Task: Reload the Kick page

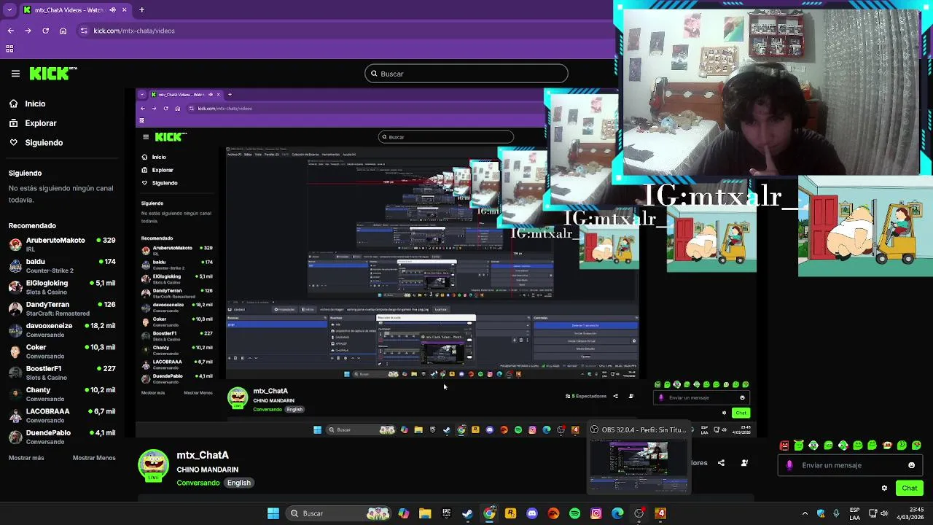Action: [45, 31]
